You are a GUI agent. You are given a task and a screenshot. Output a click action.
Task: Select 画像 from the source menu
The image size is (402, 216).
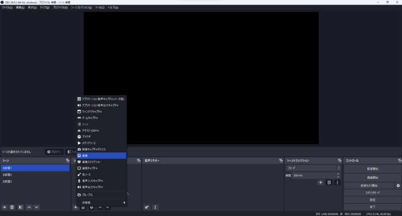click(x=101, y=156)
